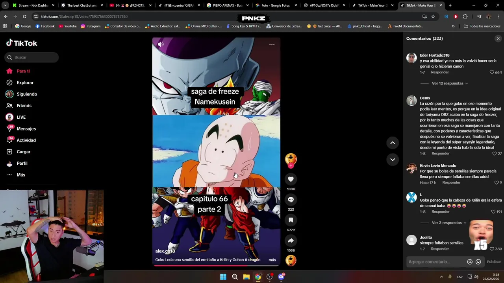Open Windows taskbar search
This screenshot has width=504, height=283.
click(235, 277)
